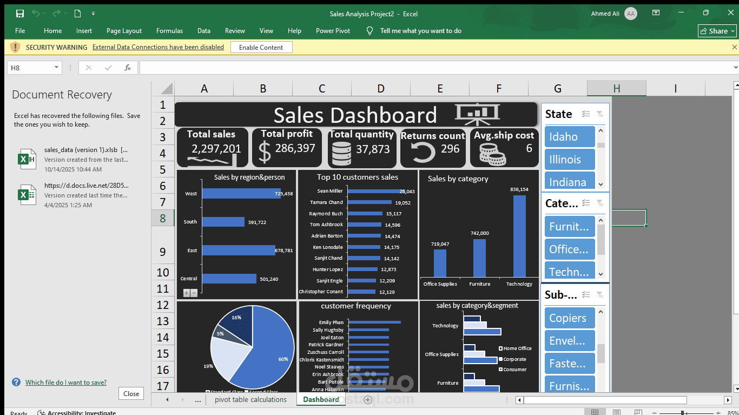Clear filter on the Sub-category slicer

click(600, 294)
